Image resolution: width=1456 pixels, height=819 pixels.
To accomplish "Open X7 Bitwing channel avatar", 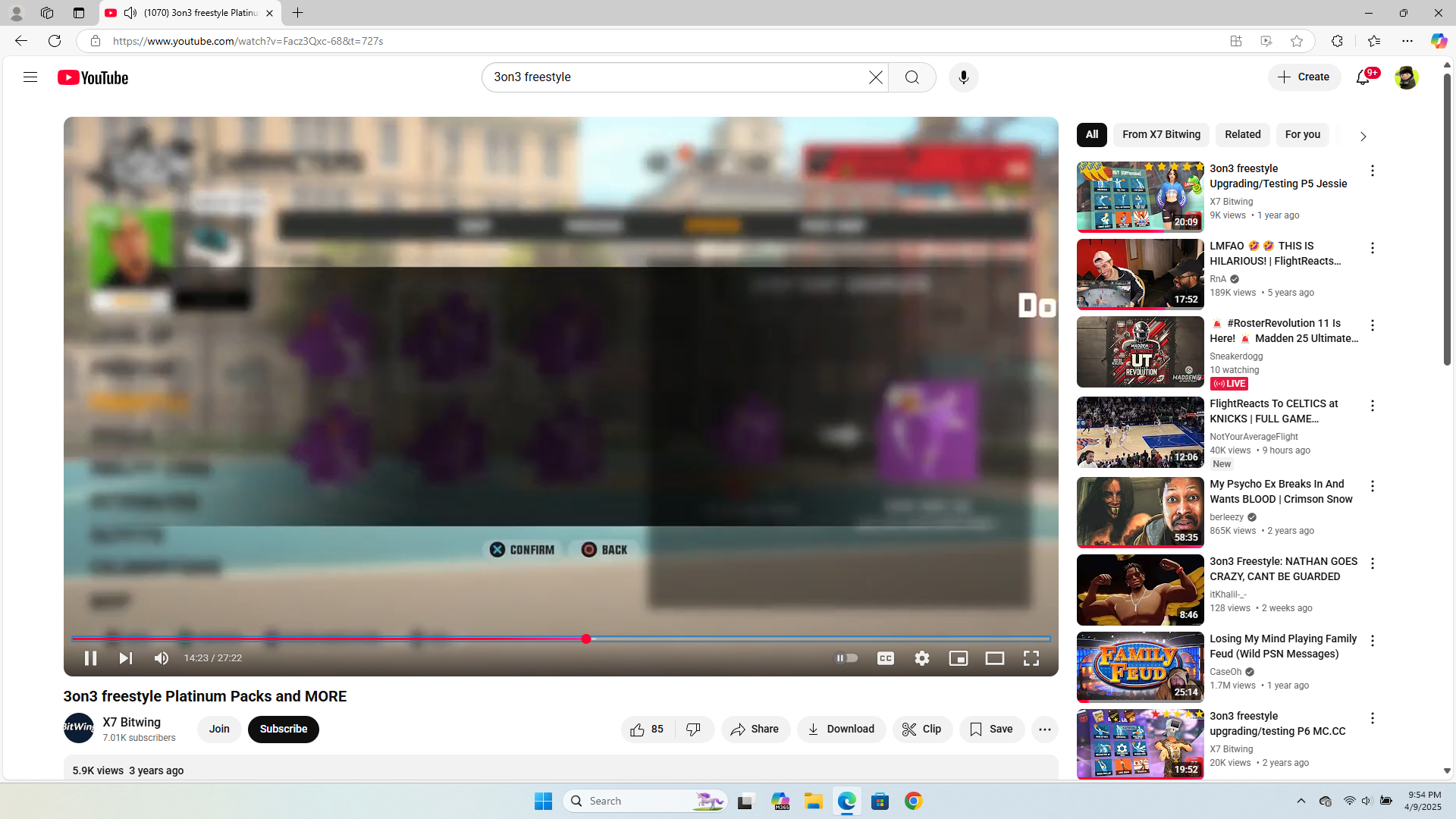I will click(x=79, y=728).
